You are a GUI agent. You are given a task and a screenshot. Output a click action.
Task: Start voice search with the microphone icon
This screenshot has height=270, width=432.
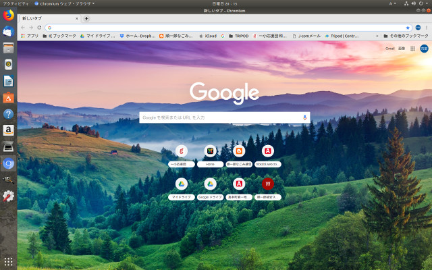pyautogui.click(x=304, y=117)
